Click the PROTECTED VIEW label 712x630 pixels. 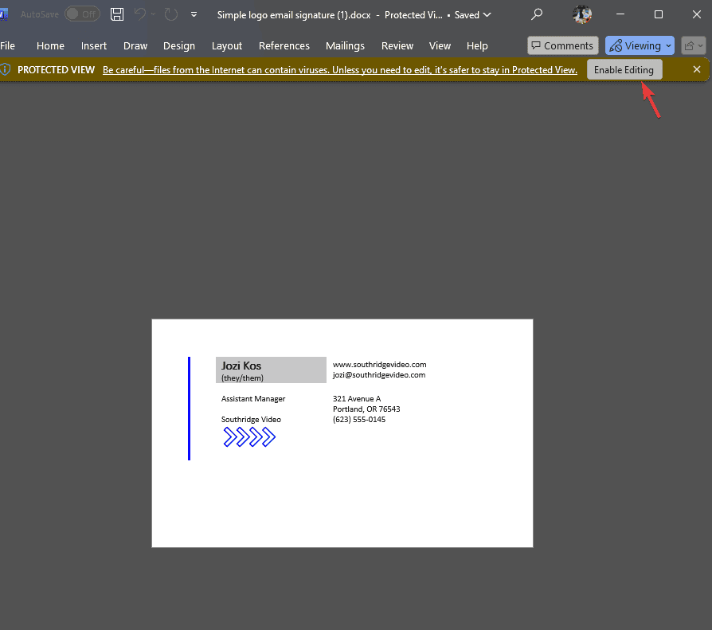pyautogui.click(x=56, y=70)
